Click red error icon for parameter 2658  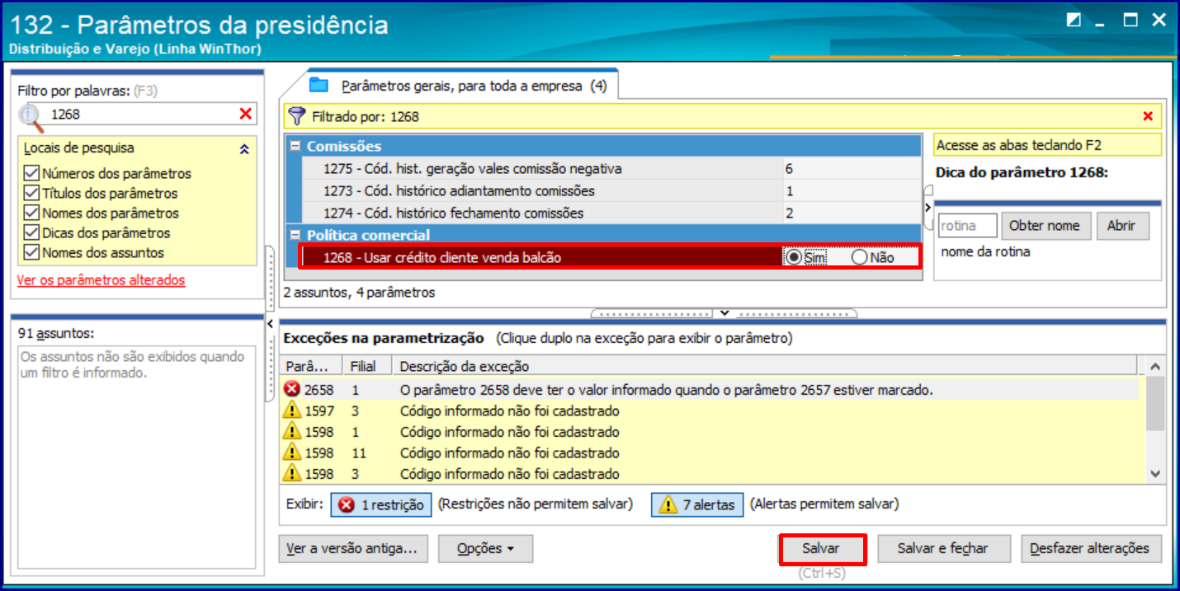coord(292,390)
